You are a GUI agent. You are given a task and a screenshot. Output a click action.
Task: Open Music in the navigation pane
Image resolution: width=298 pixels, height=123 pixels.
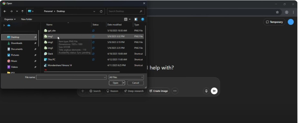click(14, 61)
